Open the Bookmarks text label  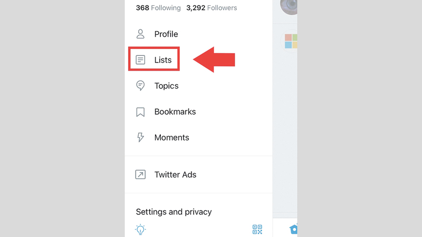[x=175, y=112]
